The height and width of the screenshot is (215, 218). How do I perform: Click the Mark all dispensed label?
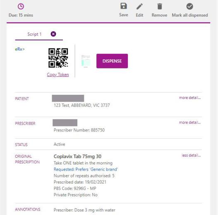190,15
